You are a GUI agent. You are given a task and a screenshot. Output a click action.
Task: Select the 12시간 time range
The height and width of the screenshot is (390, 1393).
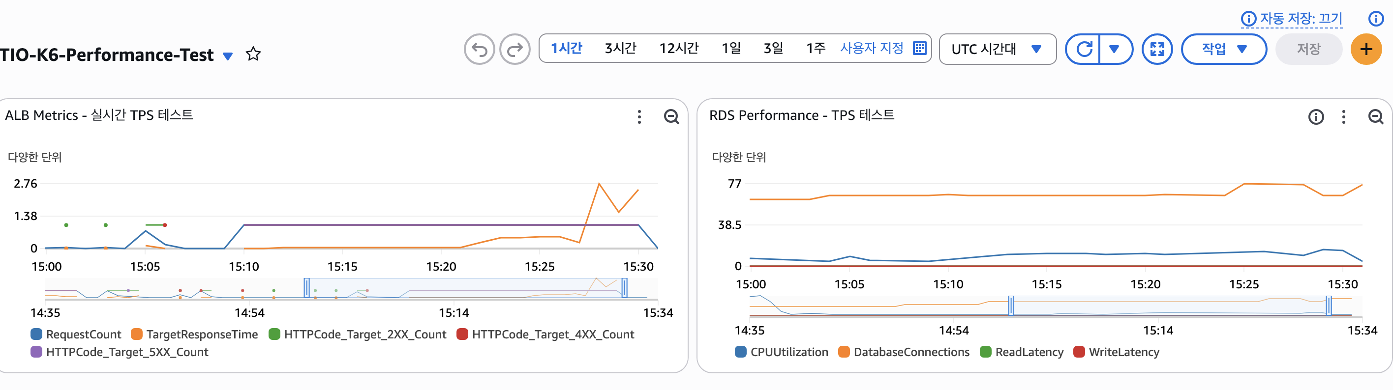point(679,48)
